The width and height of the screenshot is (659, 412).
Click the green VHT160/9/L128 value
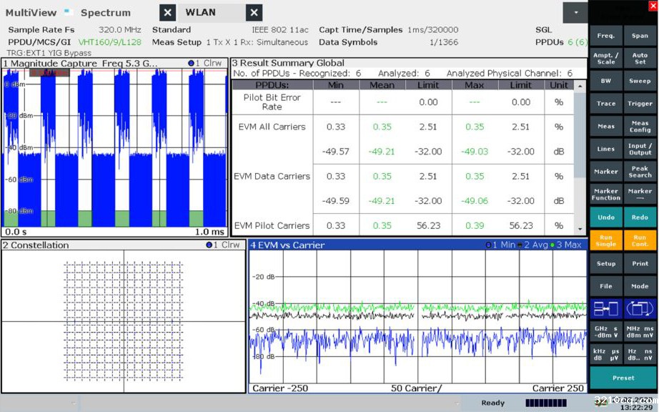click(x=109, y=42)
